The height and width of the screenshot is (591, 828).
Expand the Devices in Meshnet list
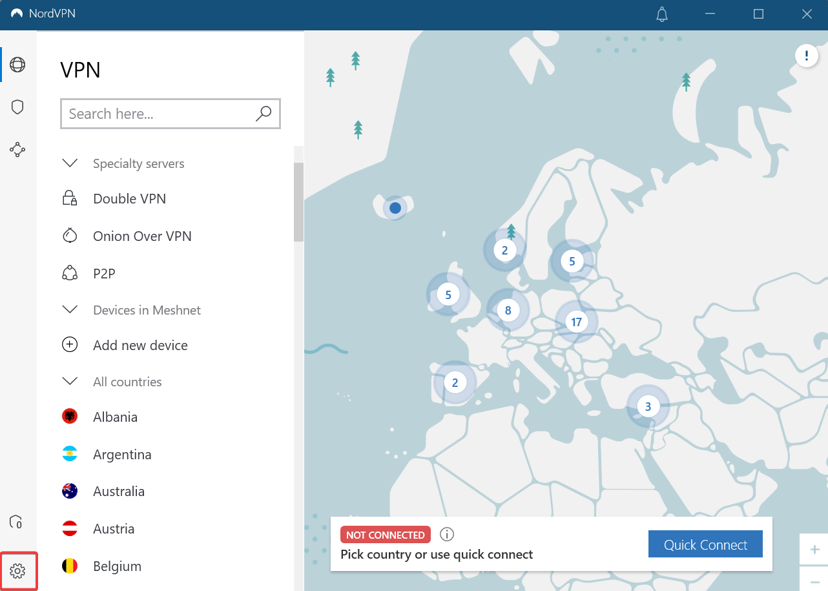pos(70,309)
